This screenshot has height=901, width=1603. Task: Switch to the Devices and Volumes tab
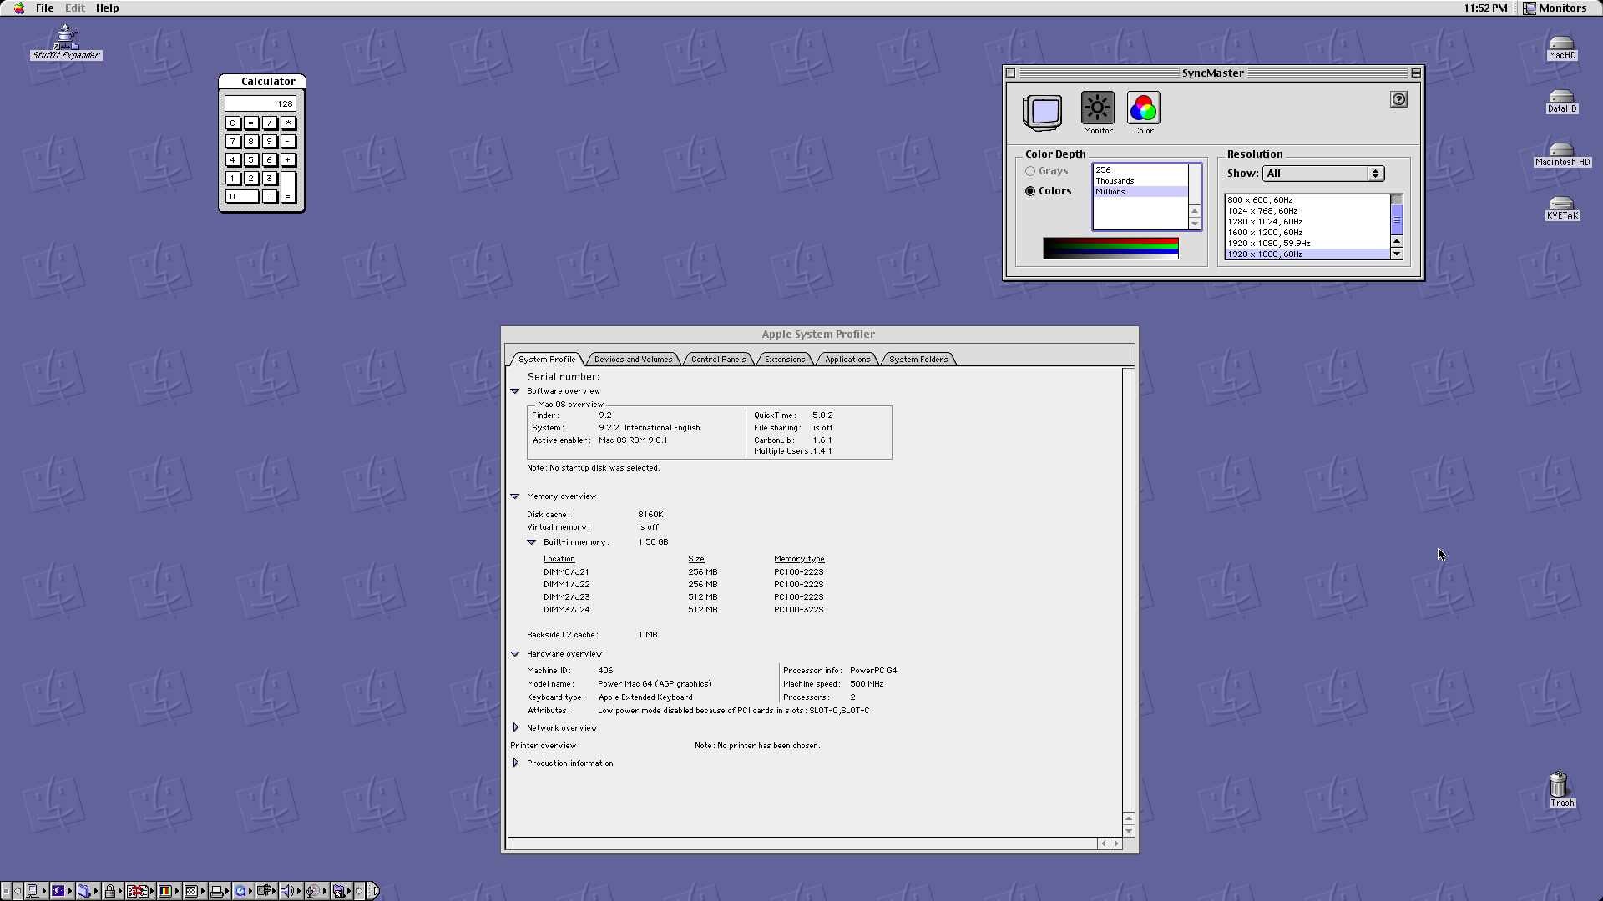(x=633, y=360)
